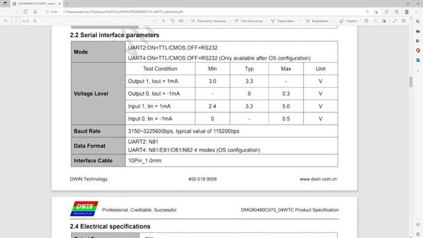The image size is (423, 238).
Task: Zoom in the PDF view
Action: pos(163,20)
